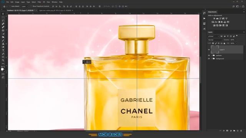Select the Lasso tool
The height and width of the screenshot is (138, 246).
point(3,20)
